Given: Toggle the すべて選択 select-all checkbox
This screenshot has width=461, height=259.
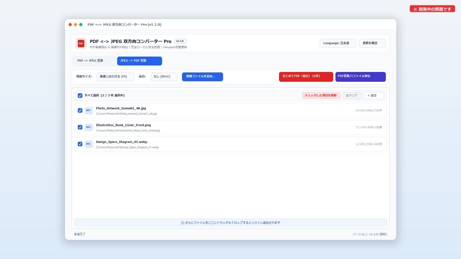Looking at the screenshot, I should (80, 95).
